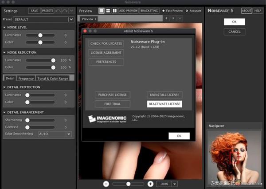This screenshot has height=189, width=266.
Task: Select the vertical split preview layout icon
Action: (x=114, y=10)
